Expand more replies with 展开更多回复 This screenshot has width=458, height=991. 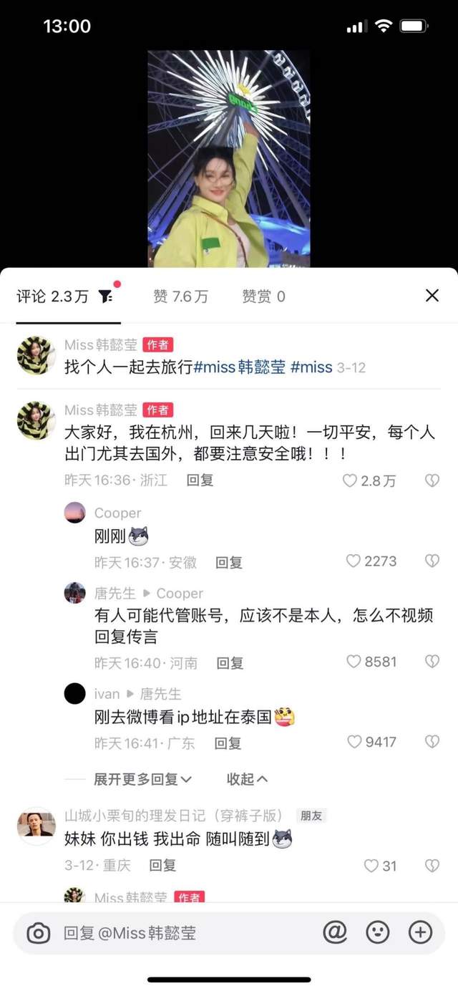click(143, 779)
